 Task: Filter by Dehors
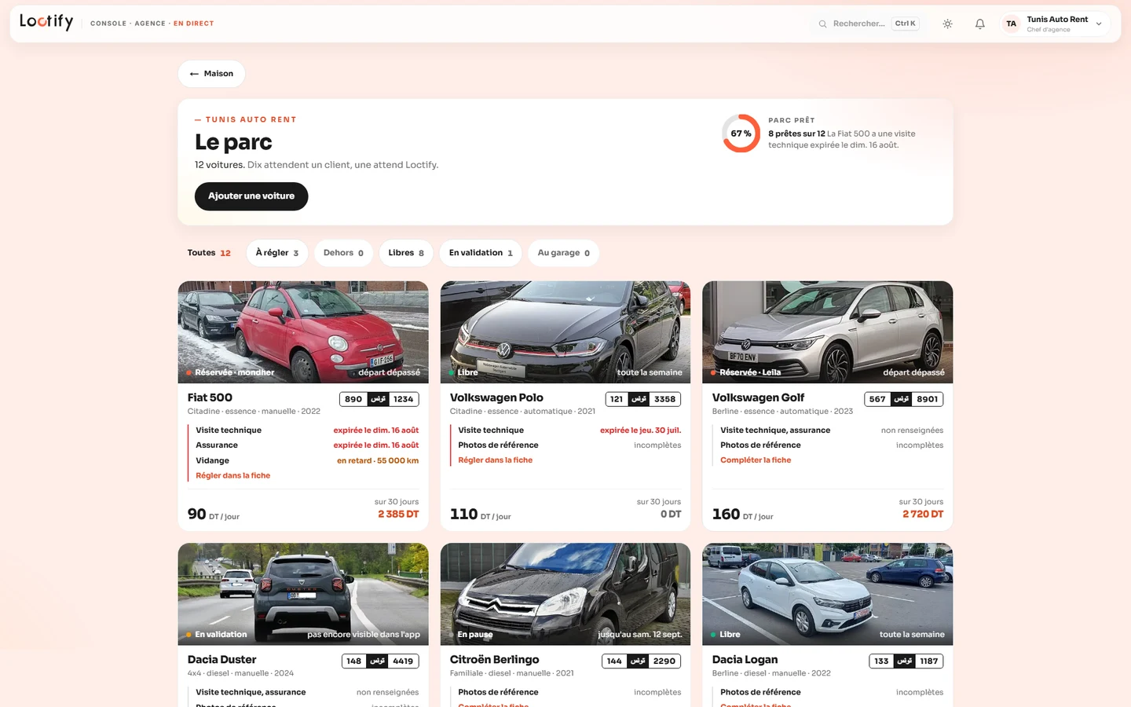[x=343, y=253]
